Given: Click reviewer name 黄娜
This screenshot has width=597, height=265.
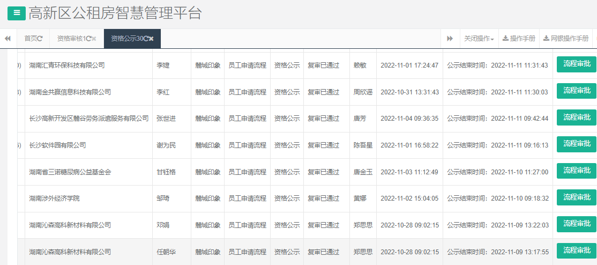Looking at the screenshot, I should (x=360, y=198).
